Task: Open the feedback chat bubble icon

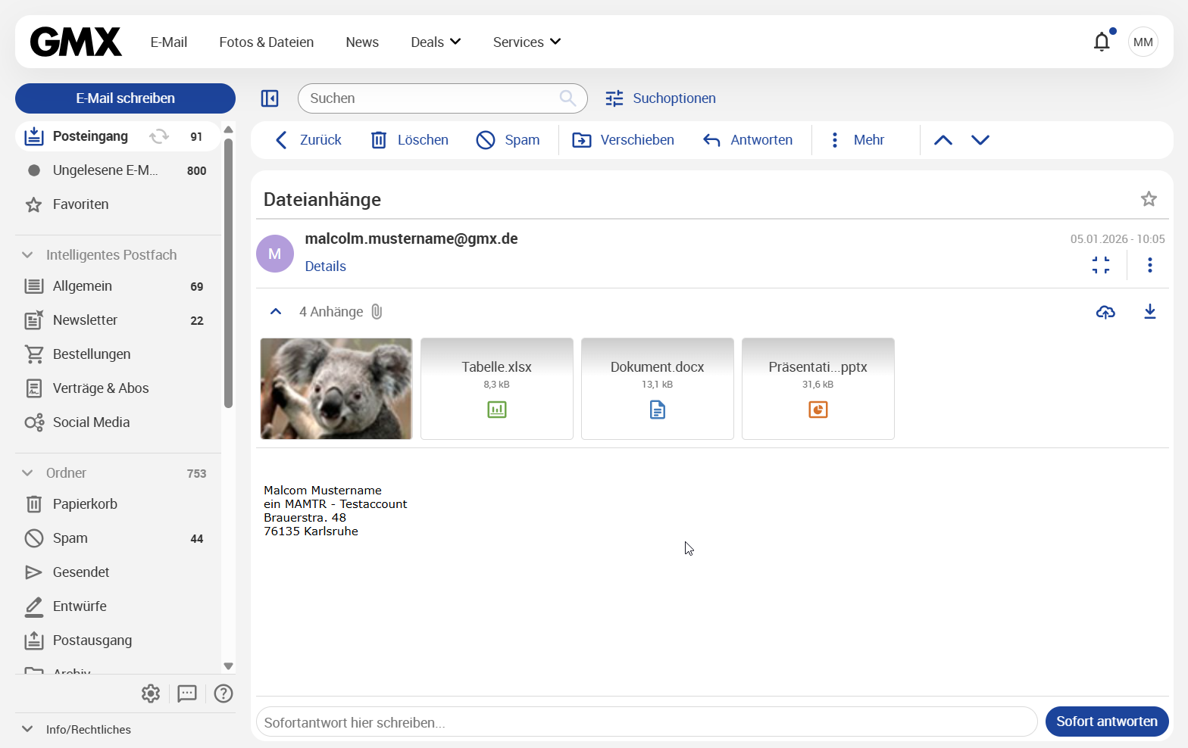Action: pyautogui.click(x=187, y=693)
